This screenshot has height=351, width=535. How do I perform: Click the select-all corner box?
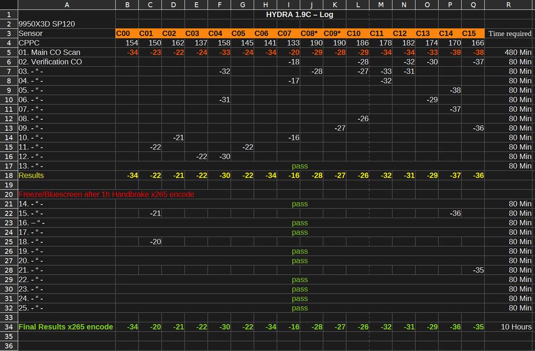click(x=9, y=5)
